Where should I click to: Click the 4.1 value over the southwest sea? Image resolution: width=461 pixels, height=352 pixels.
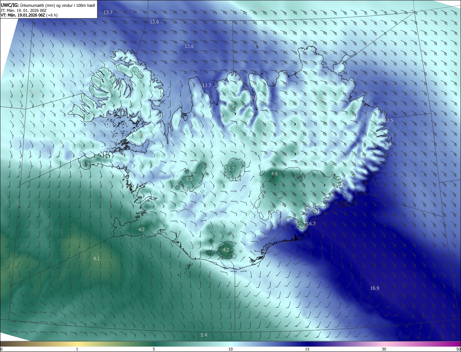pyautogui.click(x=97, y=258)
